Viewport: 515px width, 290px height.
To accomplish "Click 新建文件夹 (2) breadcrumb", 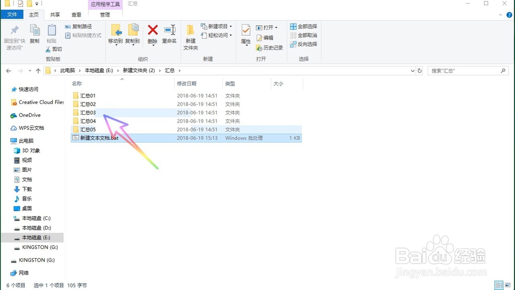I will [x=139, y=70].
